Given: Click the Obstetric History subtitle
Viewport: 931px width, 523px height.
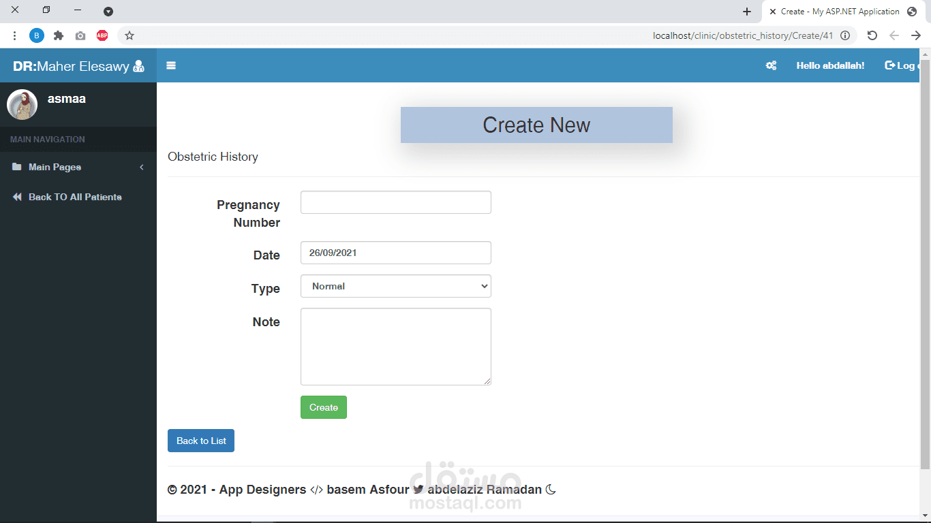Looking at the screenshot, I should [213, 157].
